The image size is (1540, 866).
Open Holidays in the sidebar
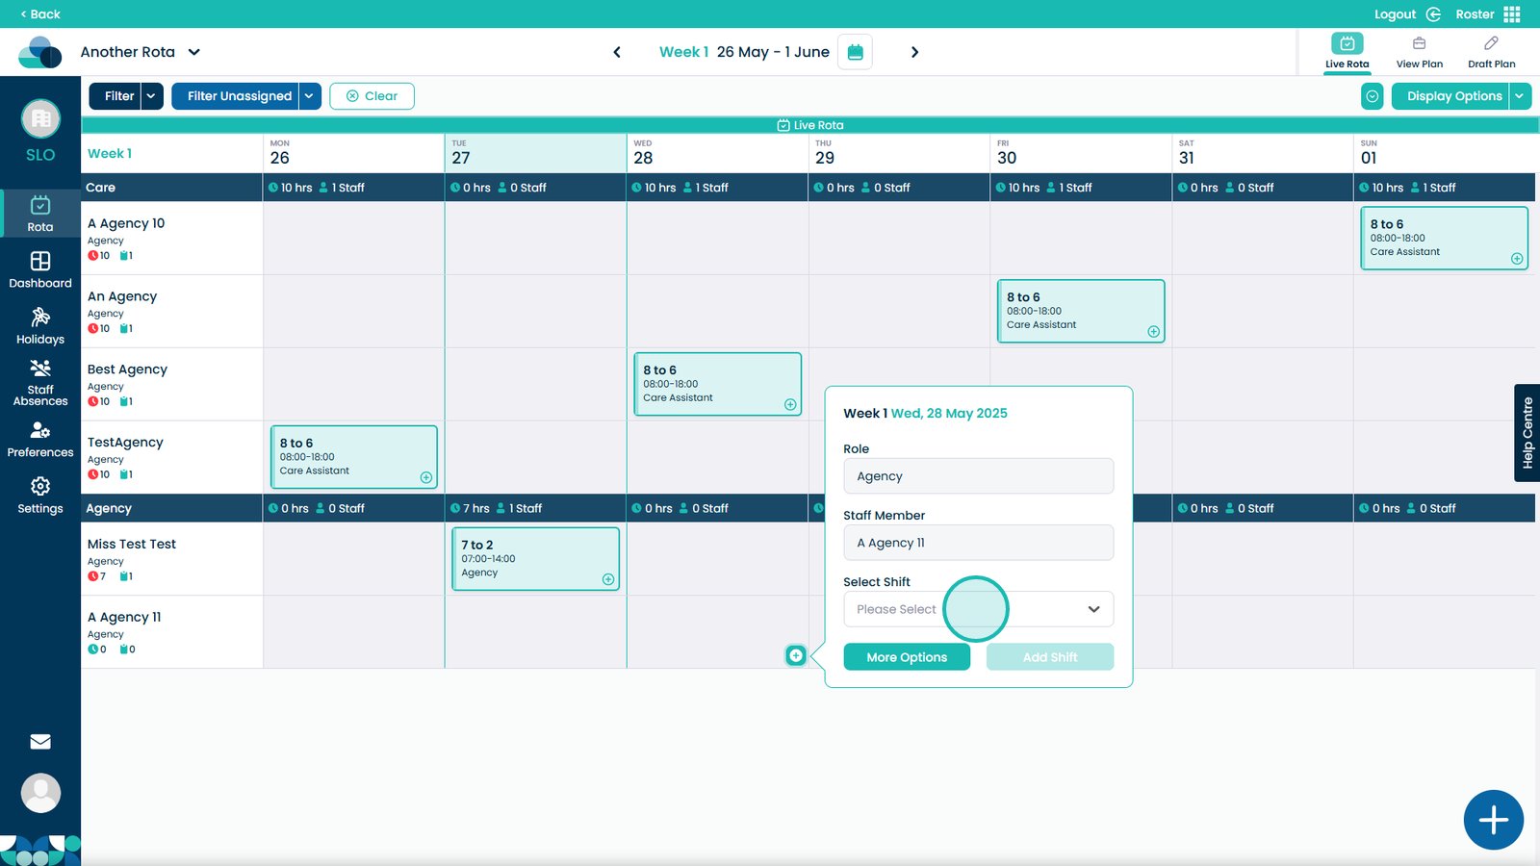(40, 326)
